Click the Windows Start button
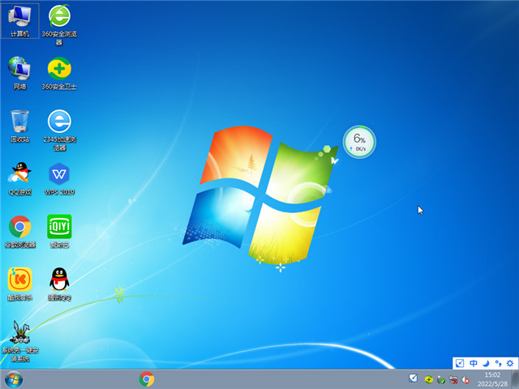 tap(14, 379)
